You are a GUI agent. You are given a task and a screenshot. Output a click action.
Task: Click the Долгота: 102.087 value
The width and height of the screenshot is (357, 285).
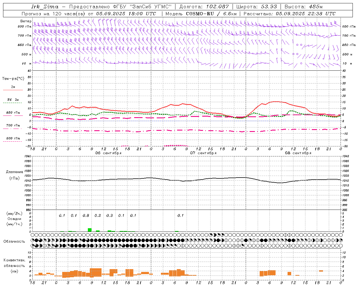pos(204,7)
